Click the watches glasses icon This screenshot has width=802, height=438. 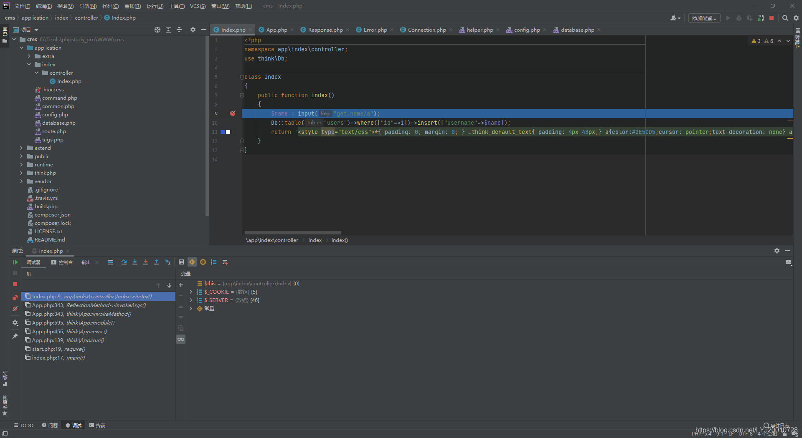pos(181,339)
